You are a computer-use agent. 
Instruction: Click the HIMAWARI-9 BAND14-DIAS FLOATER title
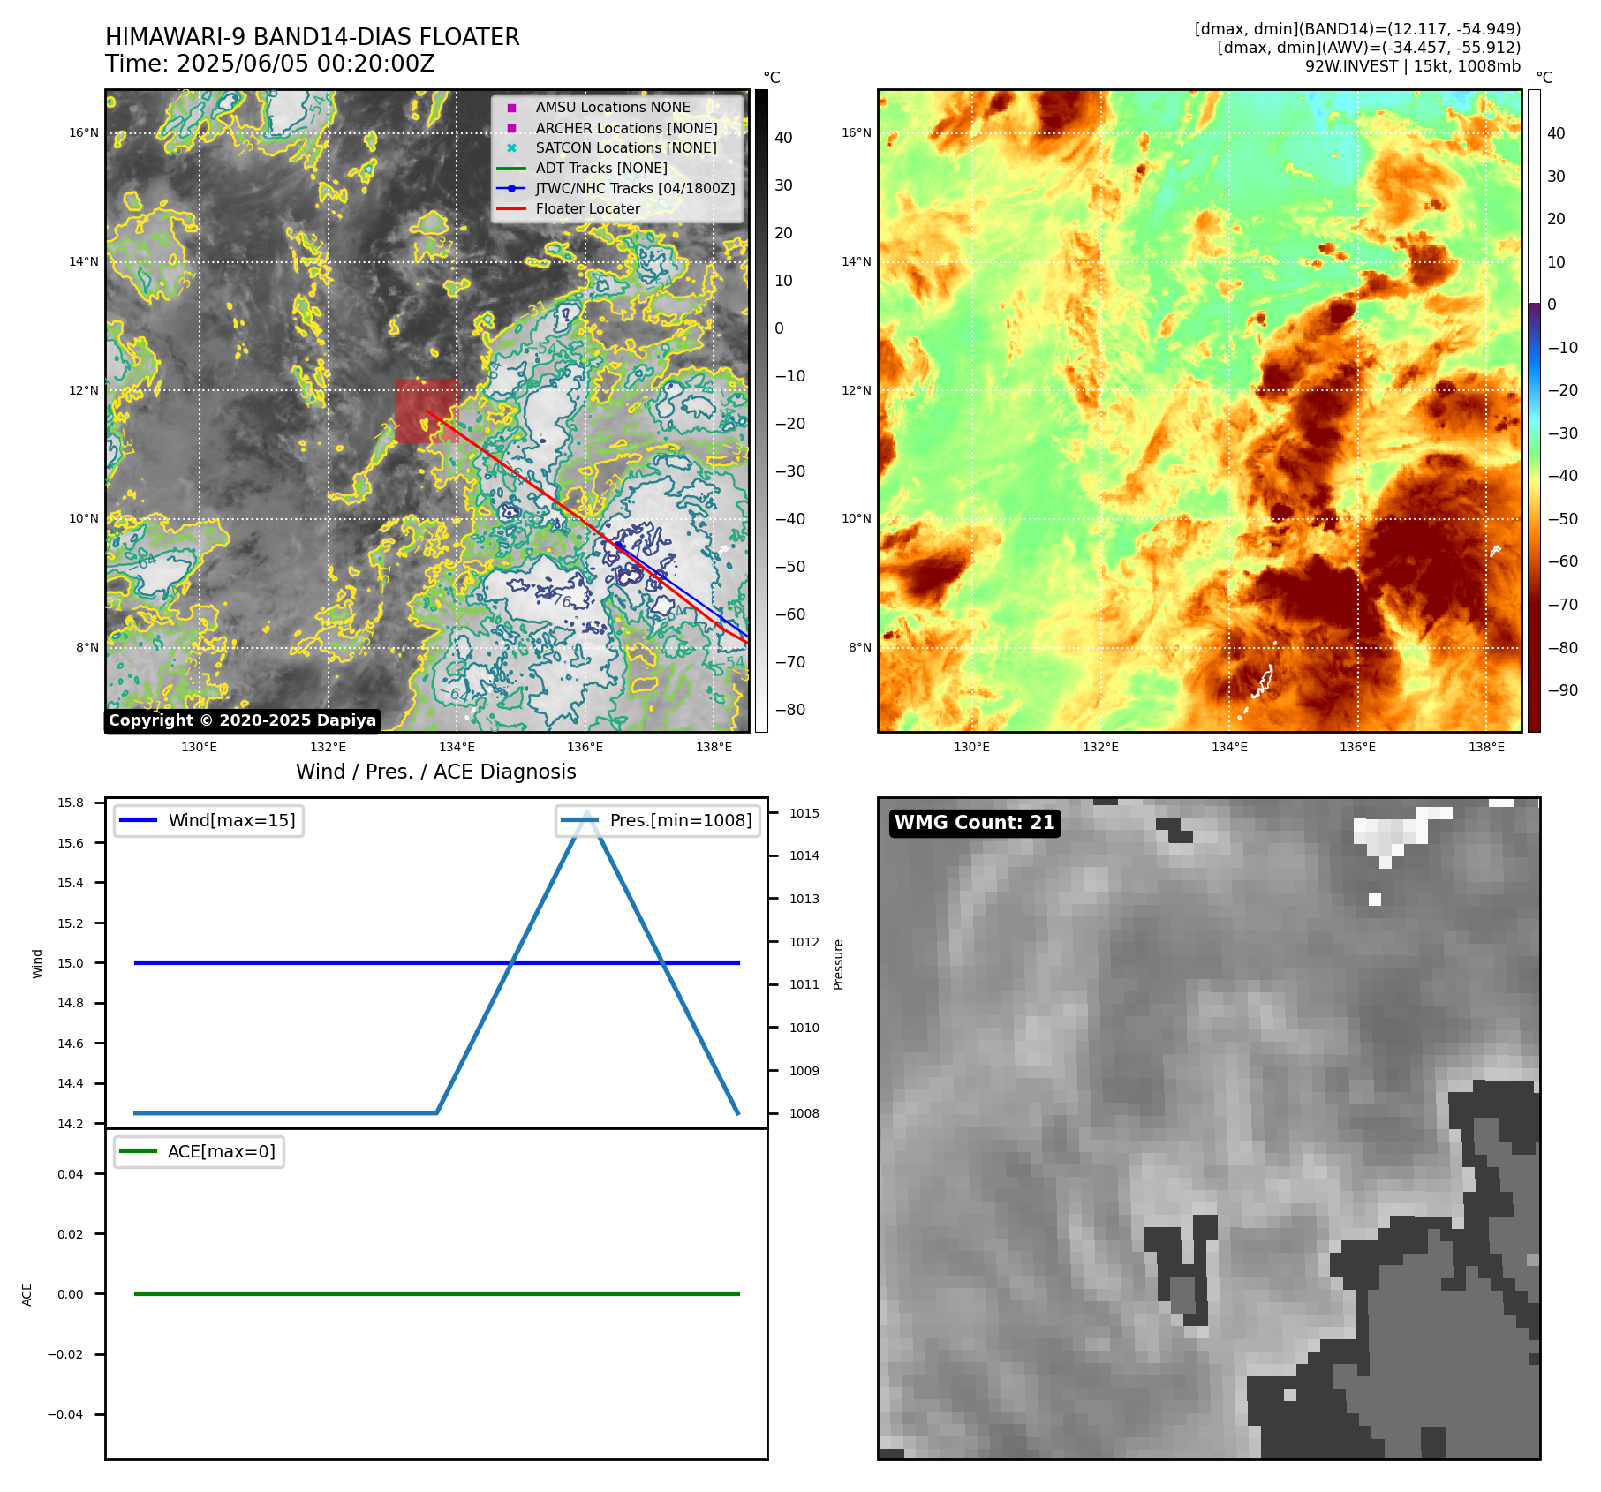coord(313,37)
